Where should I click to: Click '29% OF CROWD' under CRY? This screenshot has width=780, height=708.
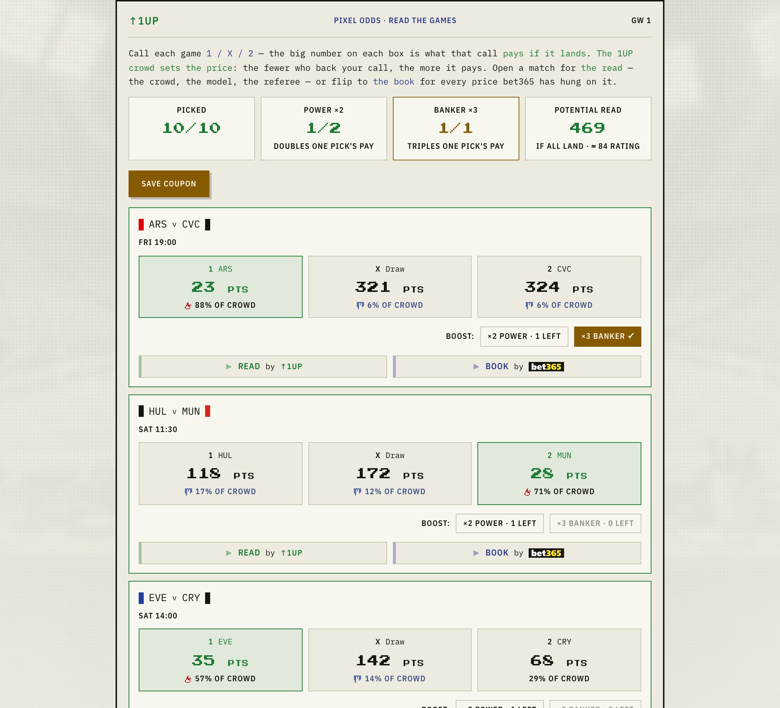pyautogui.click(x=559, y=679)
